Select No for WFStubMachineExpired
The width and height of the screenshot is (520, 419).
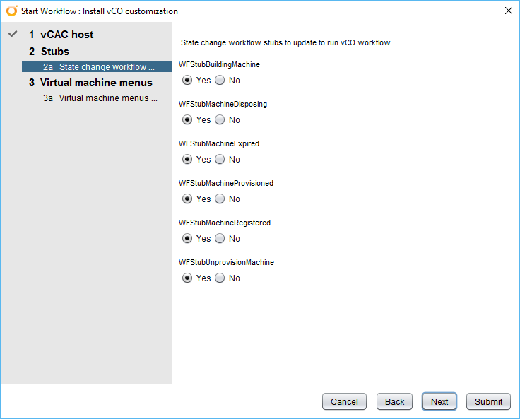click(220, 160)
